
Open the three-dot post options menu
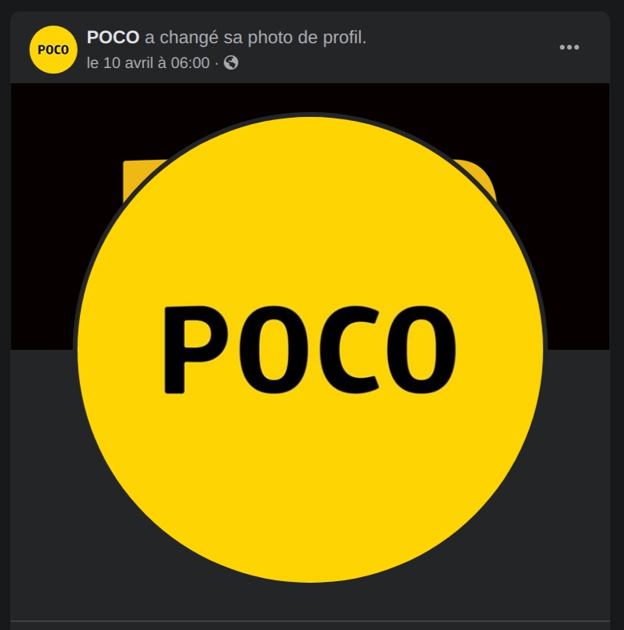(569, 47)
